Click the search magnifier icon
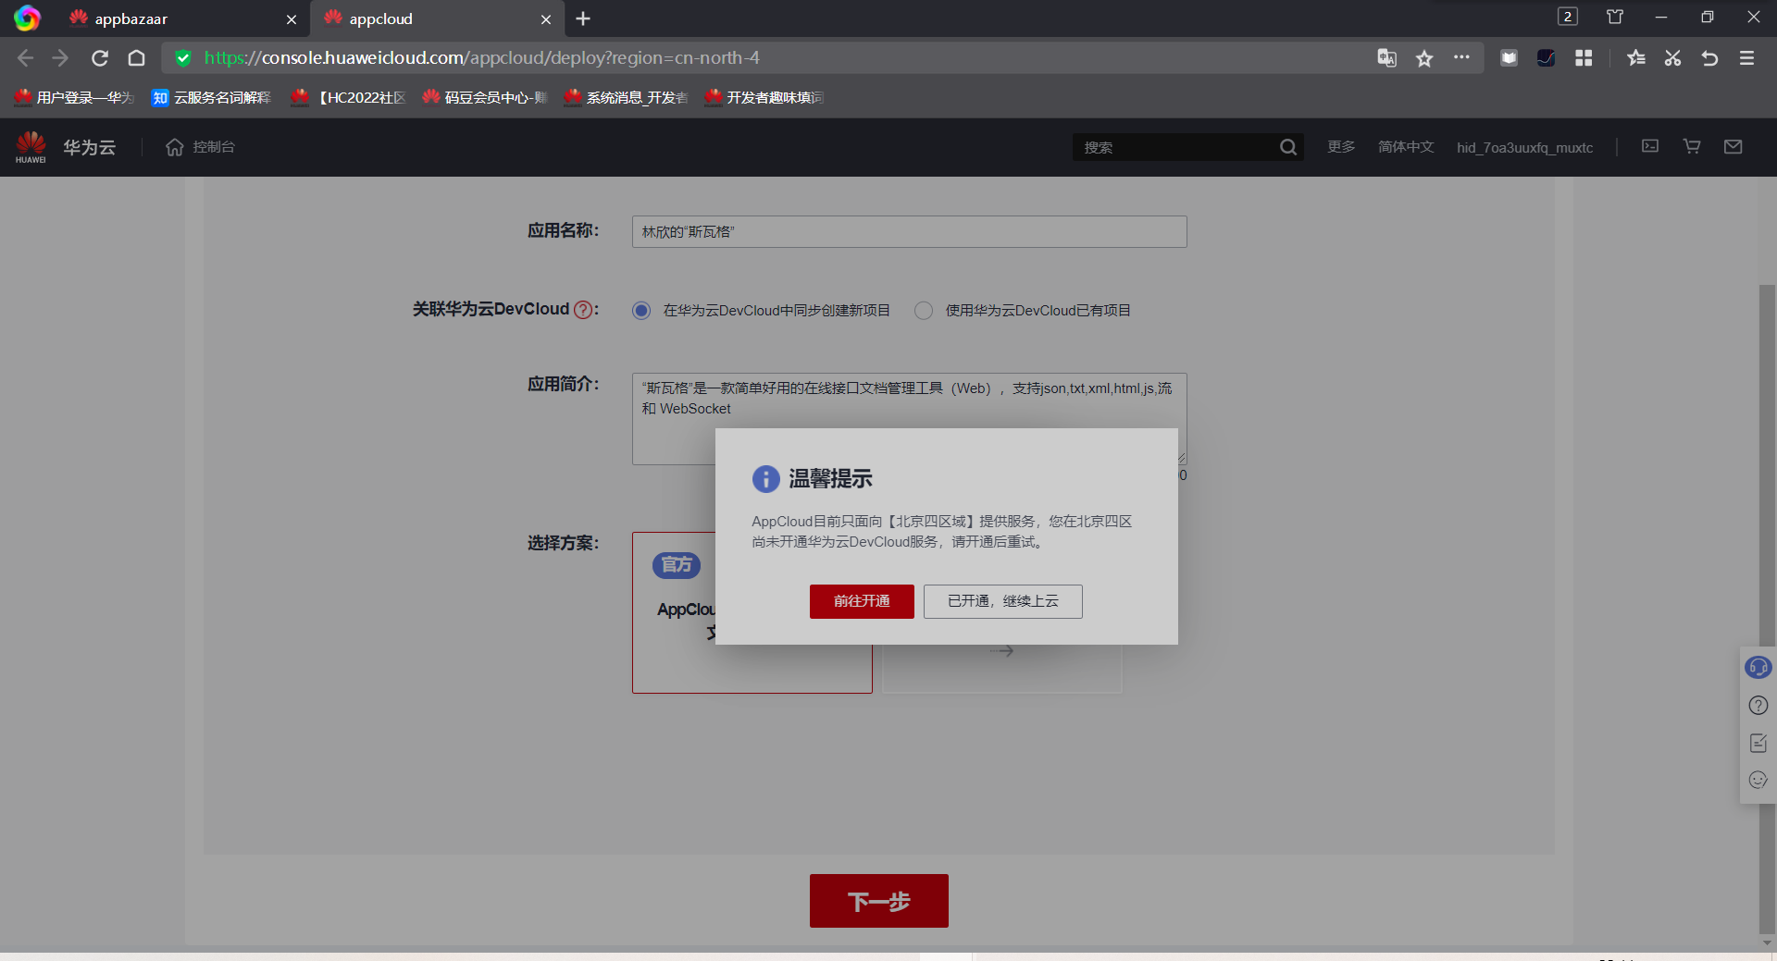Screen dimensions: 1777x961 pos(1287,147)
